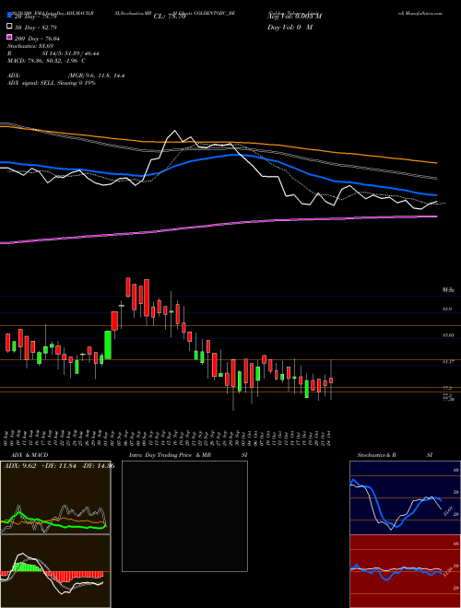Open the red RSI chart panel
461x608 pixels.
click(405, 571)
